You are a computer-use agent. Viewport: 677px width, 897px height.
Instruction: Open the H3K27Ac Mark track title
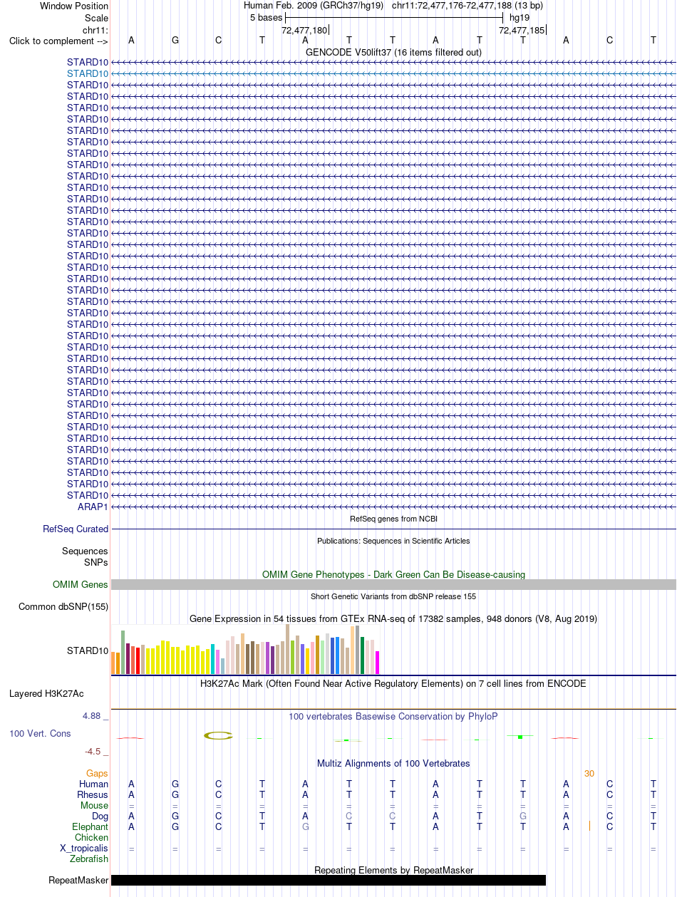click(393, 683)
